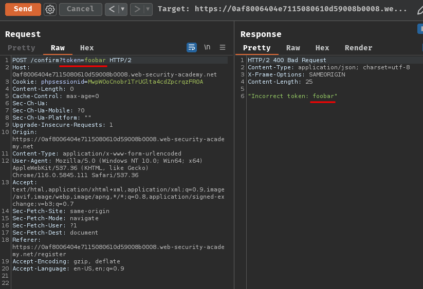
Task: Click the Origin header label
Action: coord(25,132)
